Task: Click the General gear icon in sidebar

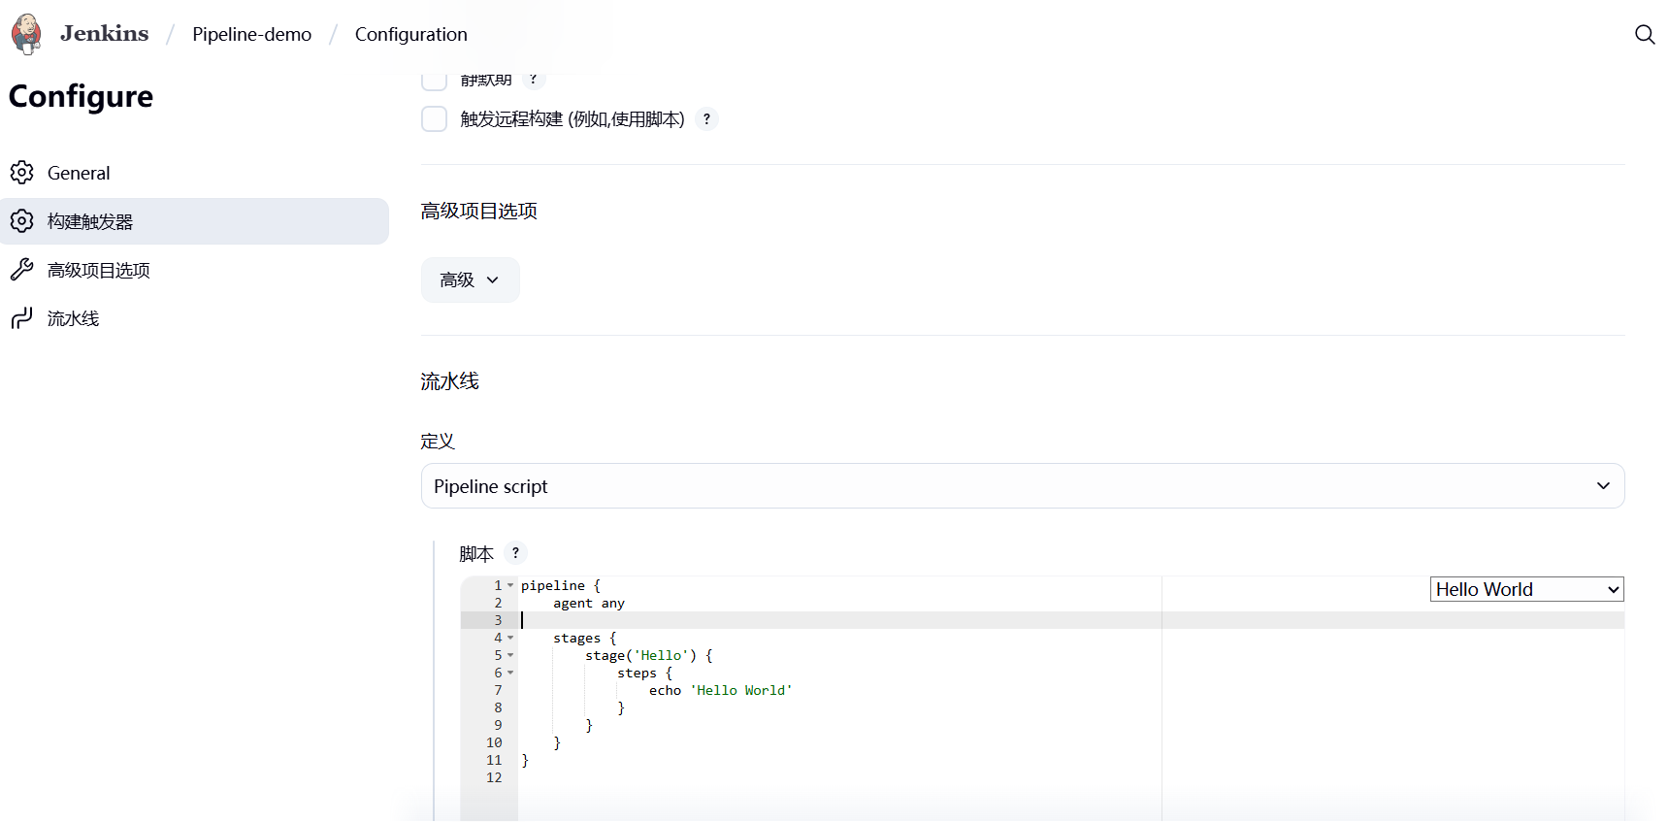Action: click(x=22, y=173)
